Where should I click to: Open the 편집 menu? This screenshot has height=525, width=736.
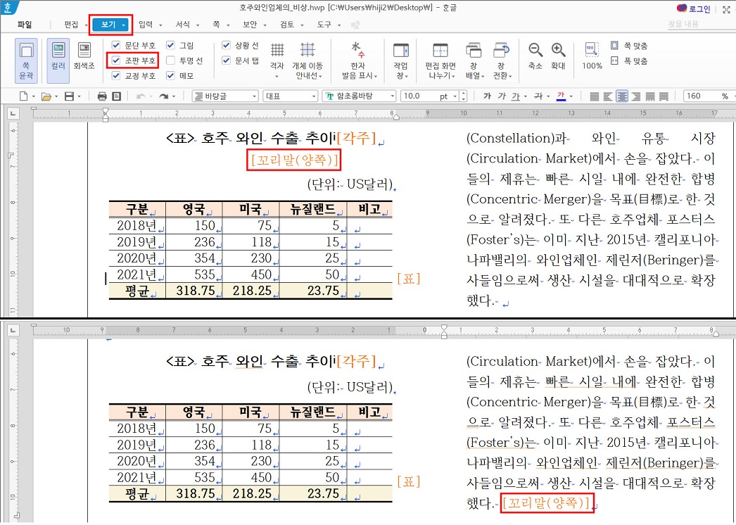click(71, 25)
